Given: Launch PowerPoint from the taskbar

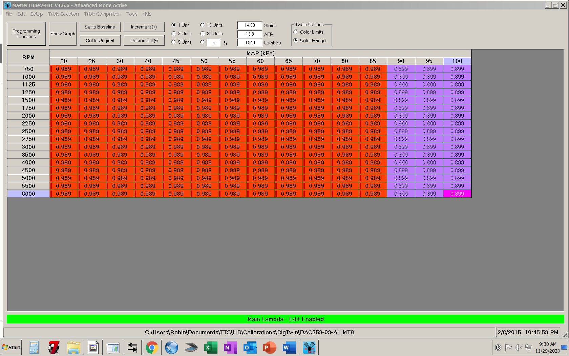Looking at the screenshot, I should [270, 348].
